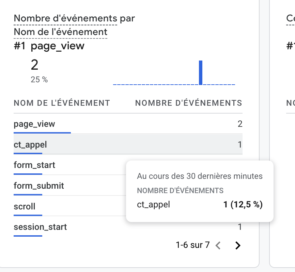Click the "1-6 sur 7" pagination label
The width and height of the screenshot is (295, 272).
(193, 245)
